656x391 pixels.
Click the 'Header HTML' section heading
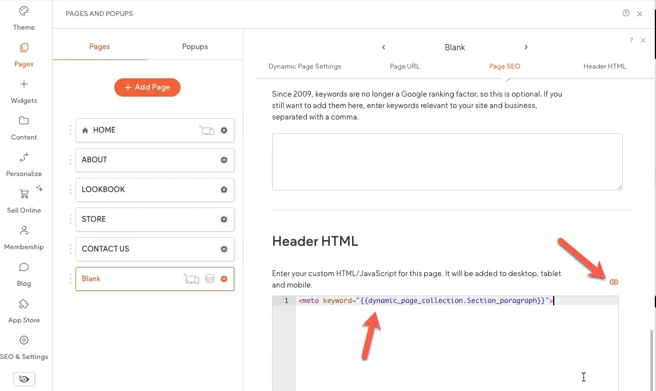315,241
